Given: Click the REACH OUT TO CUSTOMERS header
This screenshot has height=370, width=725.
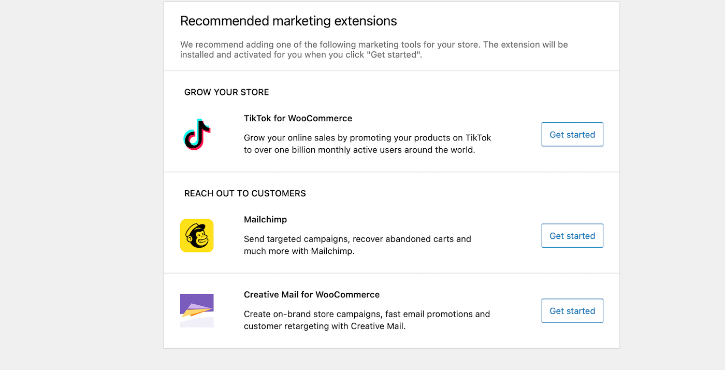Looking at the screenshot, I should click(x=245, y=193).
